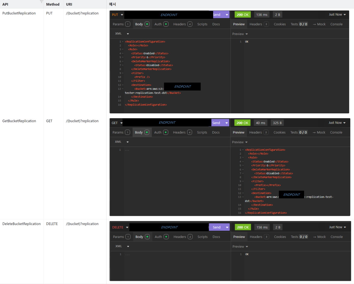This screenshot has width=354, height=284.
Task: Click Send in the DELETE request panel
Action: coord(216,227)
